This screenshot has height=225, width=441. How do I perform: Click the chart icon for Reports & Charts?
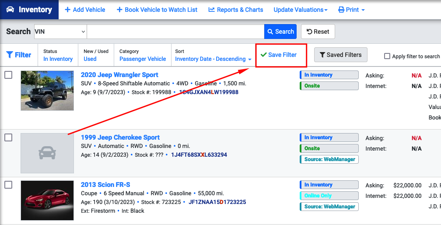coord(211,10)
